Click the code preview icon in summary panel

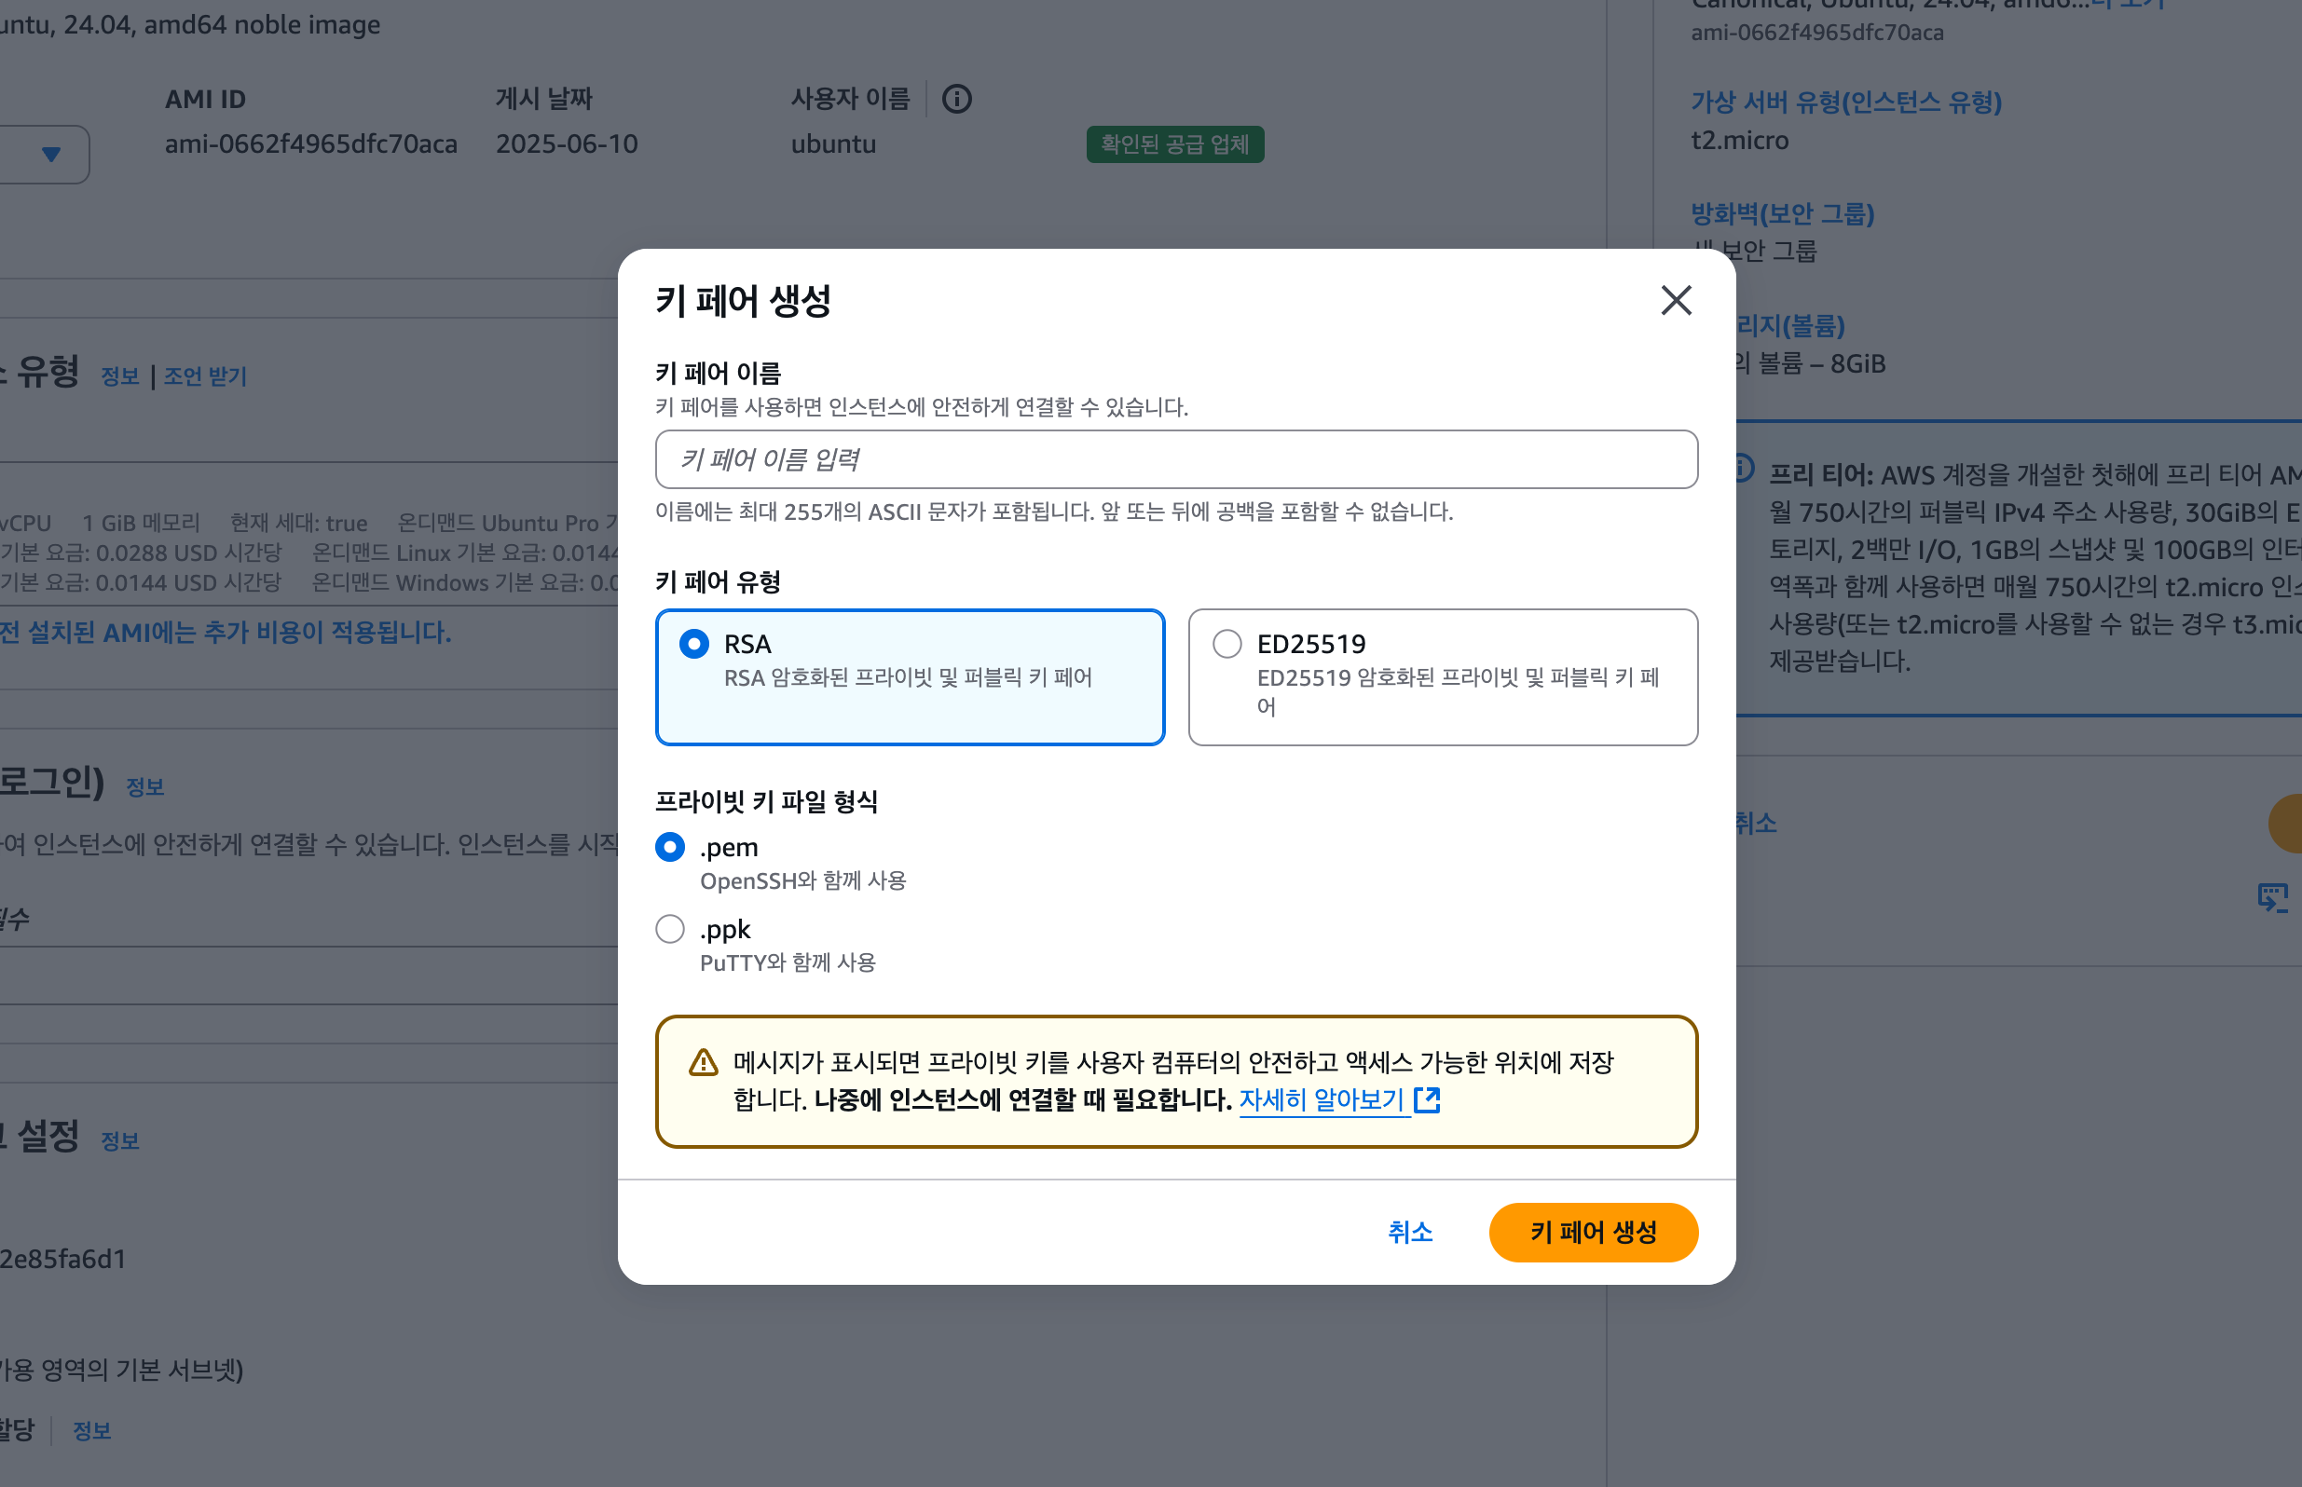point(2272,898)
